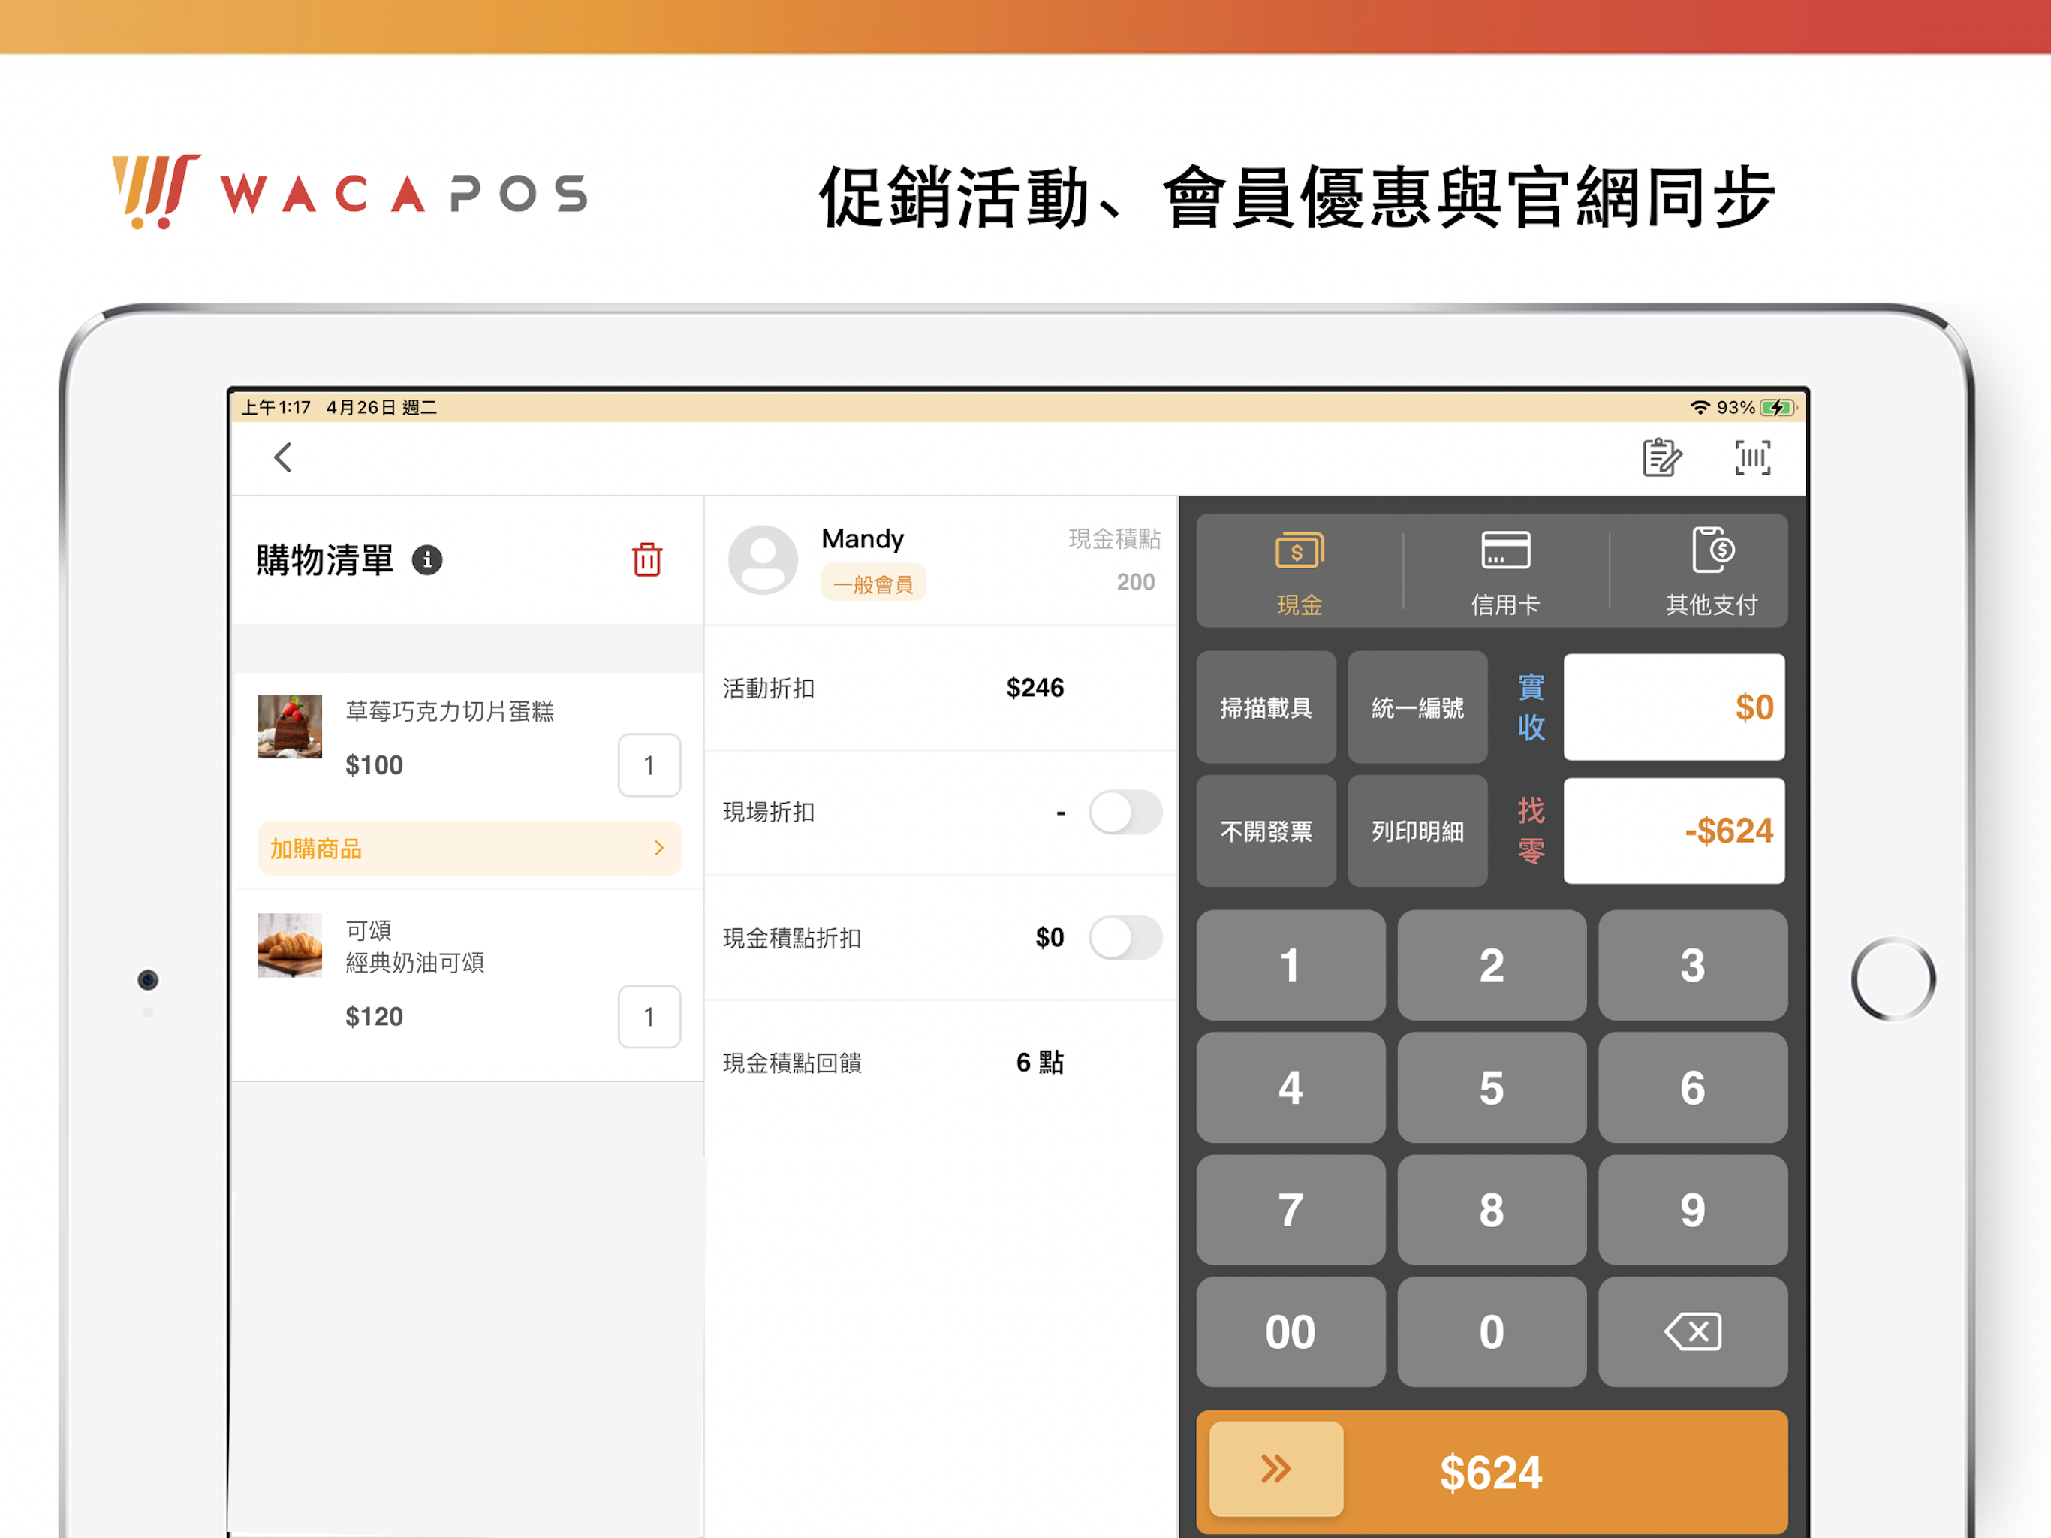Select the 現金 payment tab
Viewport: 2051px width, 1538px height.
(x=1299, y=571)
